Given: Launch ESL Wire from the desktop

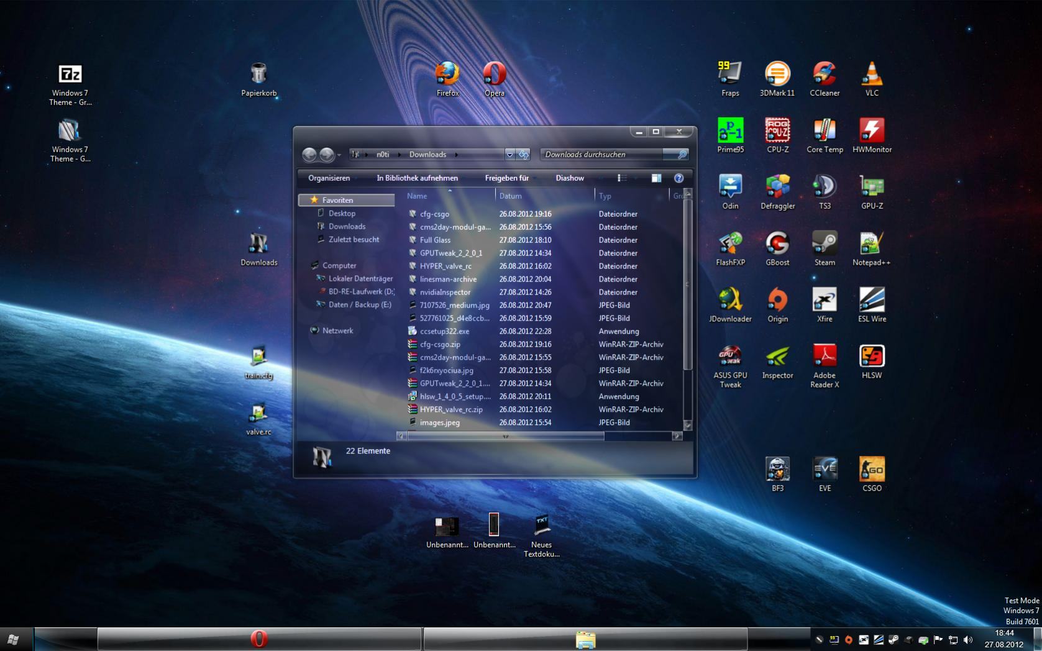Looking at the screenshot, I should point(872,305).
